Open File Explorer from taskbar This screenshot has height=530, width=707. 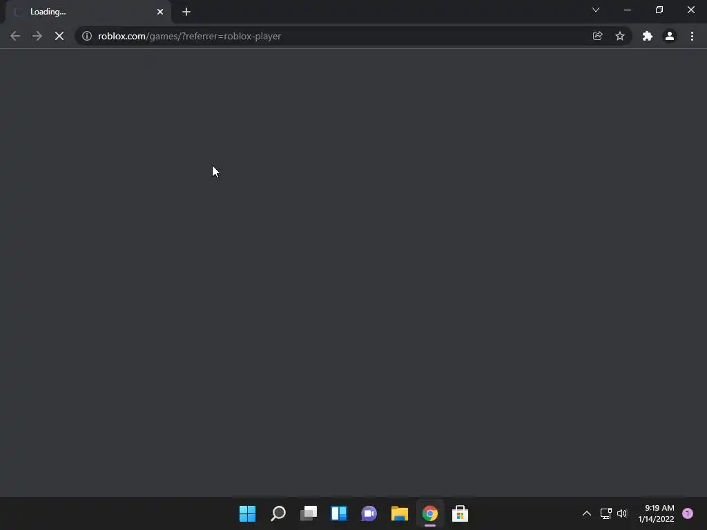pyautogui.click(x=400, y=513)
